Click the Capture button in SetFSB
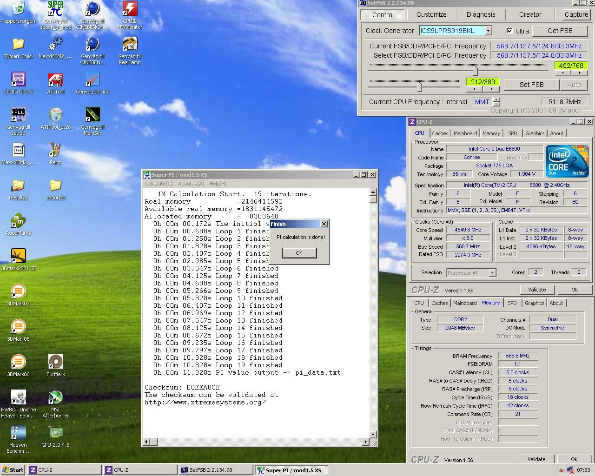 [x=576, y=14]
